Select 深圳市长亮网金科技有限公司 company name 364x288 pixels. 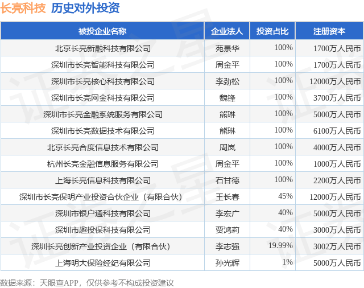pos(103,98)
